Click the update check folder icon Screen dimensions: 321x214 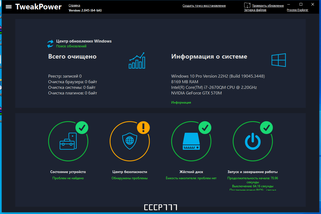[x=247, y=5]
